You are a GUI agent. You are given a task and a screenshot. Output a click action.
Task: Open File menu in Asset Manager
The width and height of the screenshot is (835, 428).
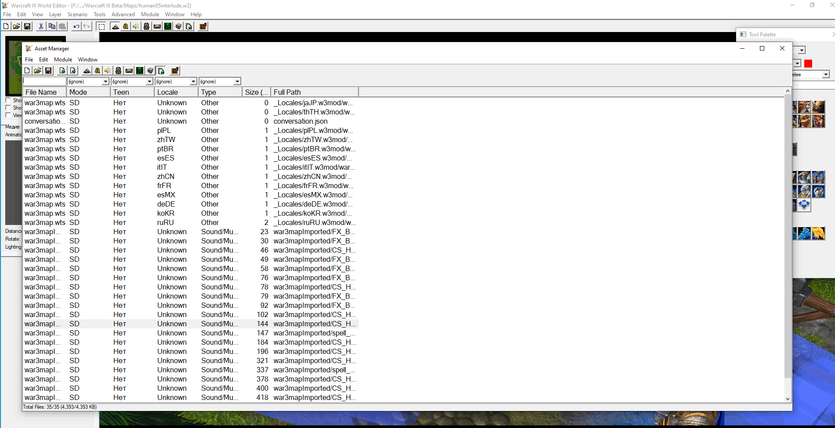point(29,60)
